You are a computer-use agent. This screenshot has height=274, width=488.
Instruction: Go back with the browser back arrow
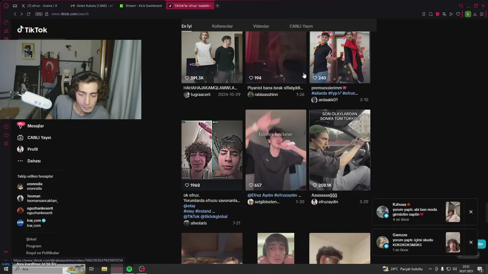pos(15,14)
